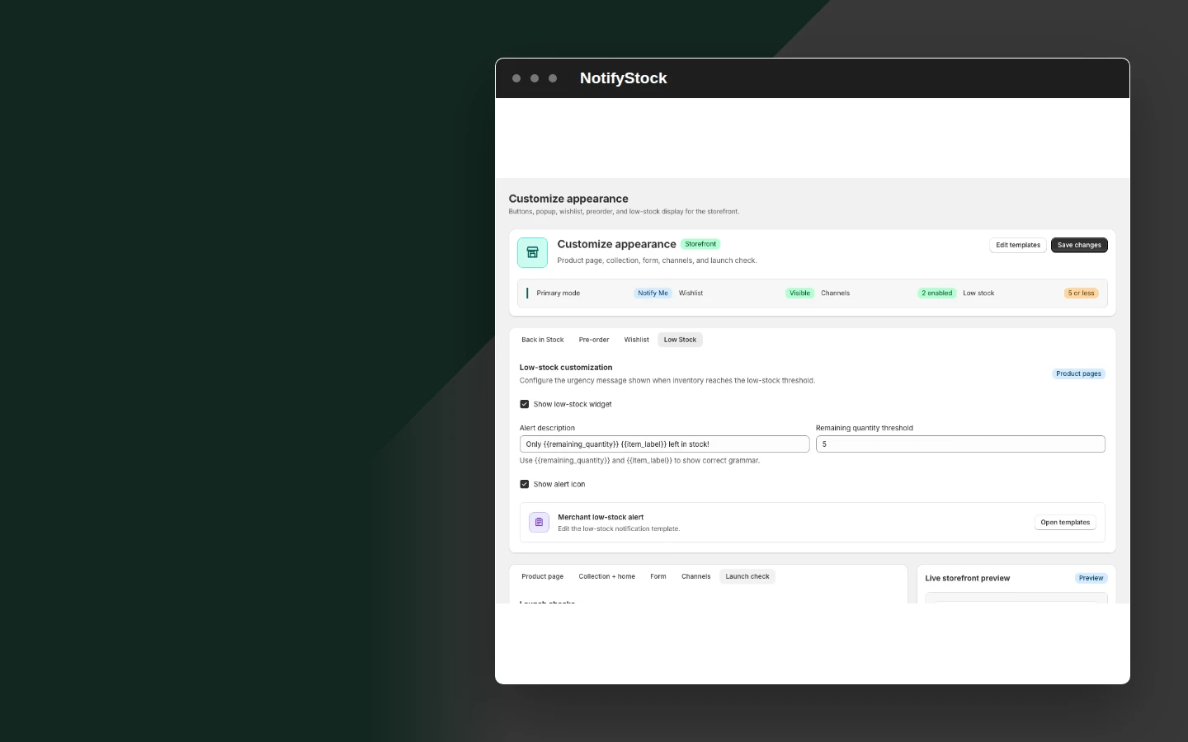Click the Preview badge in storefront preview
The width and height of the screenshot is (1188, 742).
(x=1091, y=578)
